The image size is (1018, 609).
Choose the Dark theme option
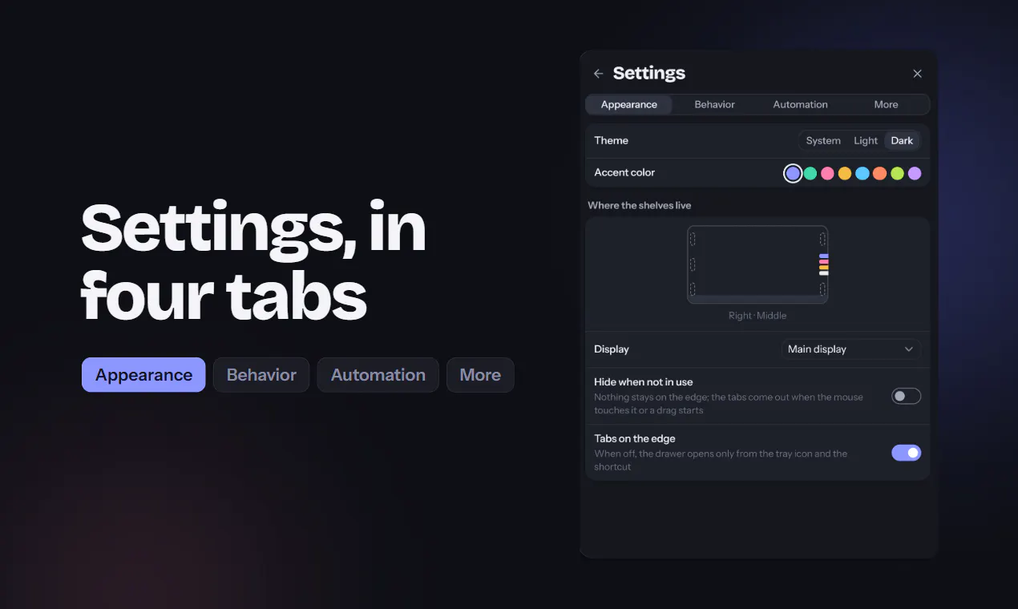coord(902,141)
